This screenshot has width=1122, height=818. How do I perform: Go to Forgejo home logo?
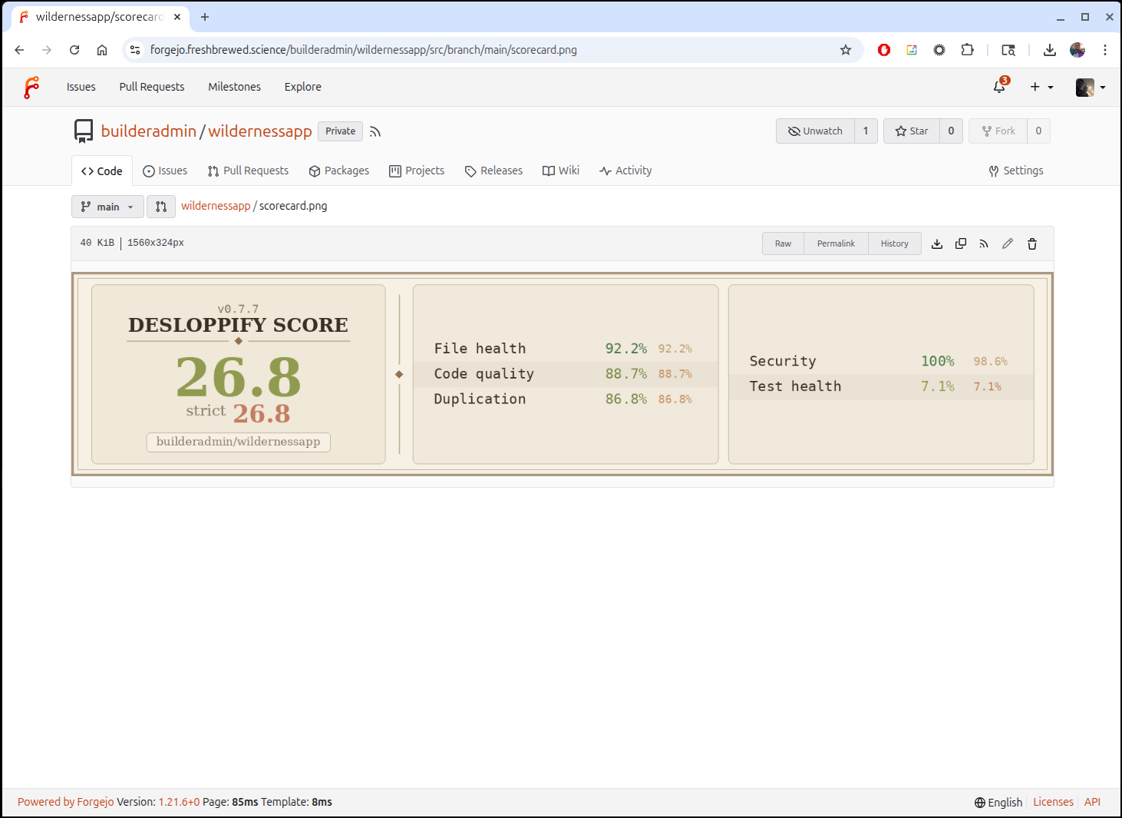[x=31, y=87]
